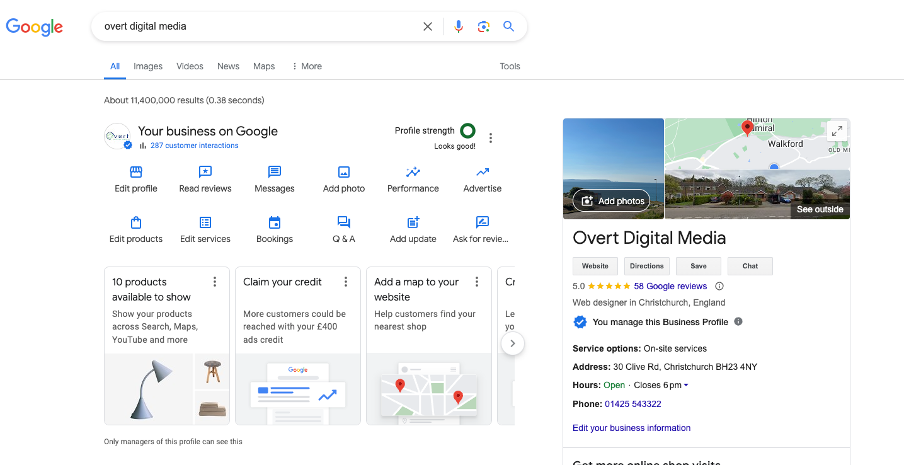The width and height of the screenshot is (904, 465).
Task: Open Messages shortcut
Action: (x=275, y=179)
